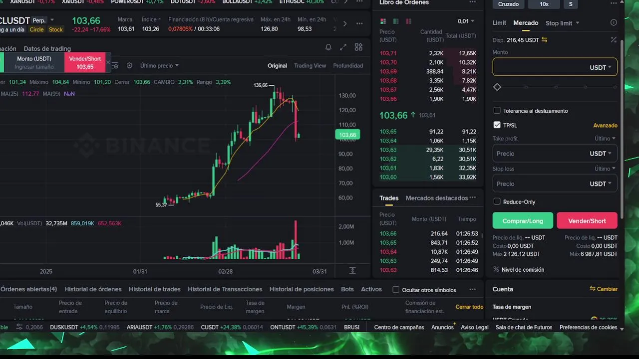Open Mercados destacados tab

[437, 198]
